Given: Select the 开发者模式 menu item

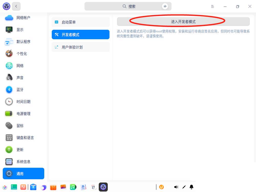Looking at the screenshot, I should [x=80, y=35].
